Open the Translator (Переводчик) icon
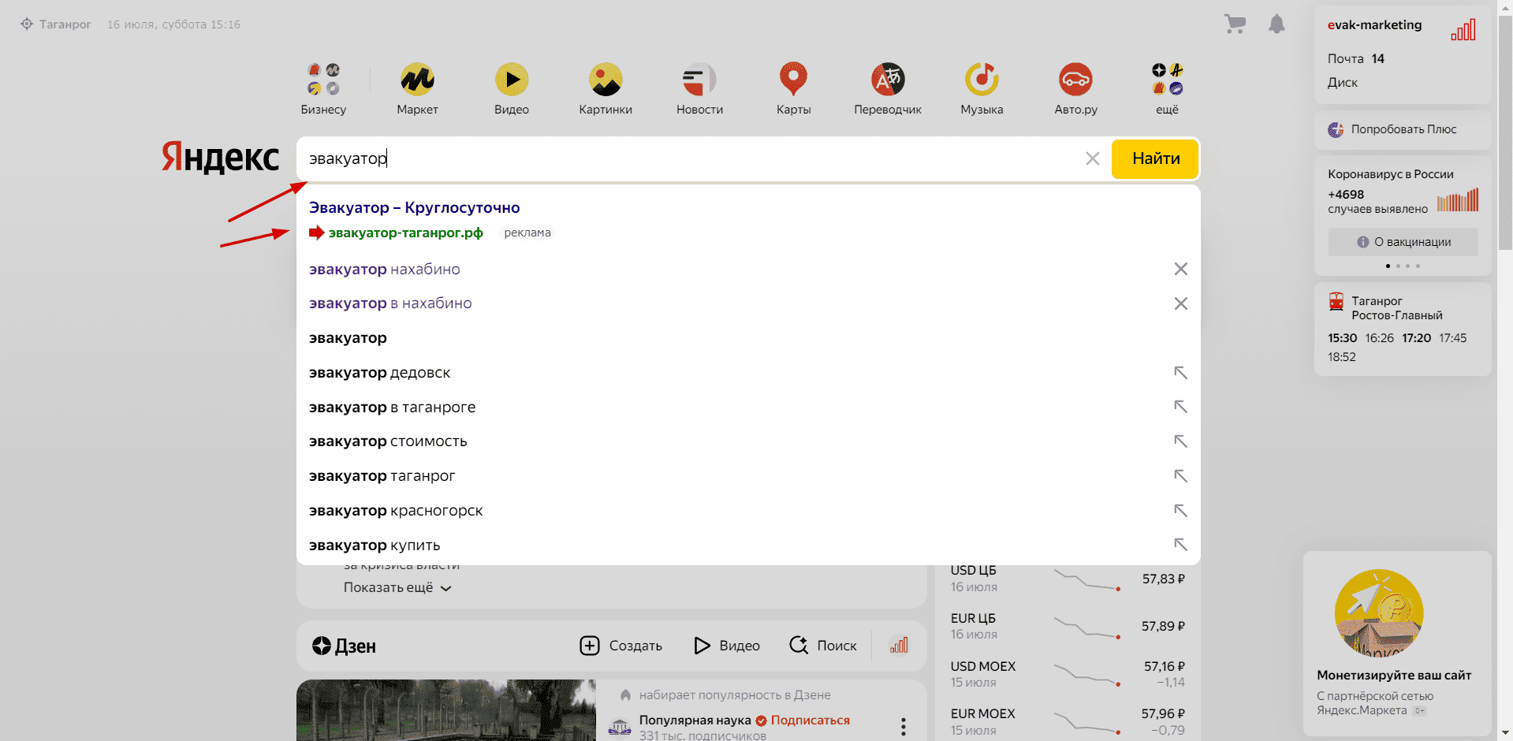Screen dimensions: 1513x741 click(888, 80)
